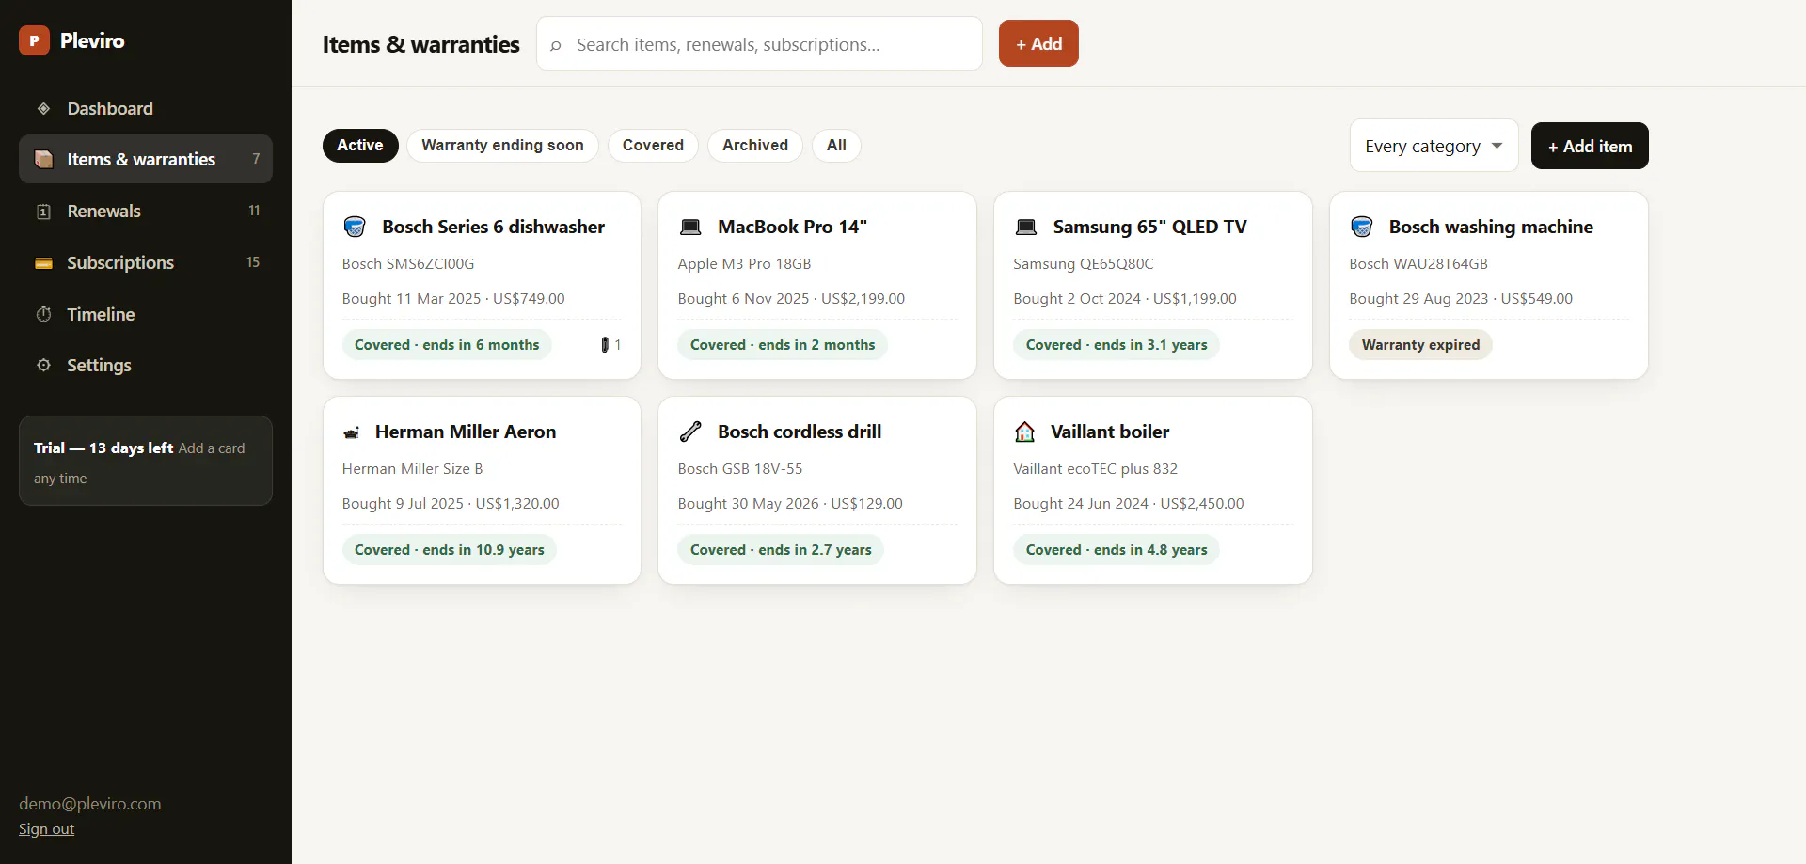Click the Covered ends in 6 months badge

click(x=447, y=345)
